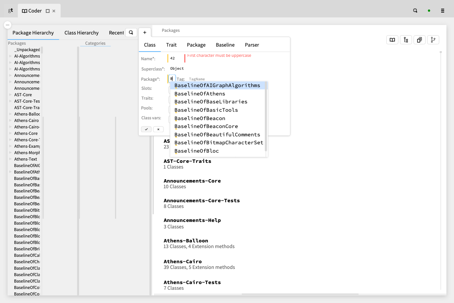Select the Parser tab in the creation form
Image resolution: width=454 pixels, height=303 pixels.
(252, 45)
